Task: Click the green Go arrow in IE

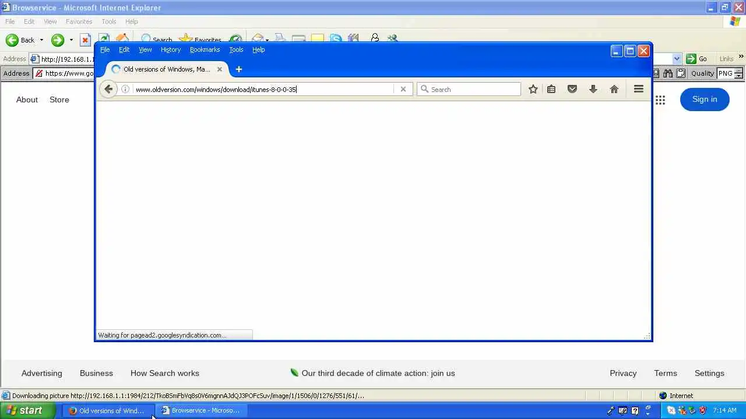Action: click(x=691, y=59)
